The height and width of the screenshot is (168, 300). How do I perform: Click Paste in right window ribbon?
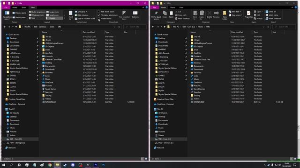[x=171, y=14]
